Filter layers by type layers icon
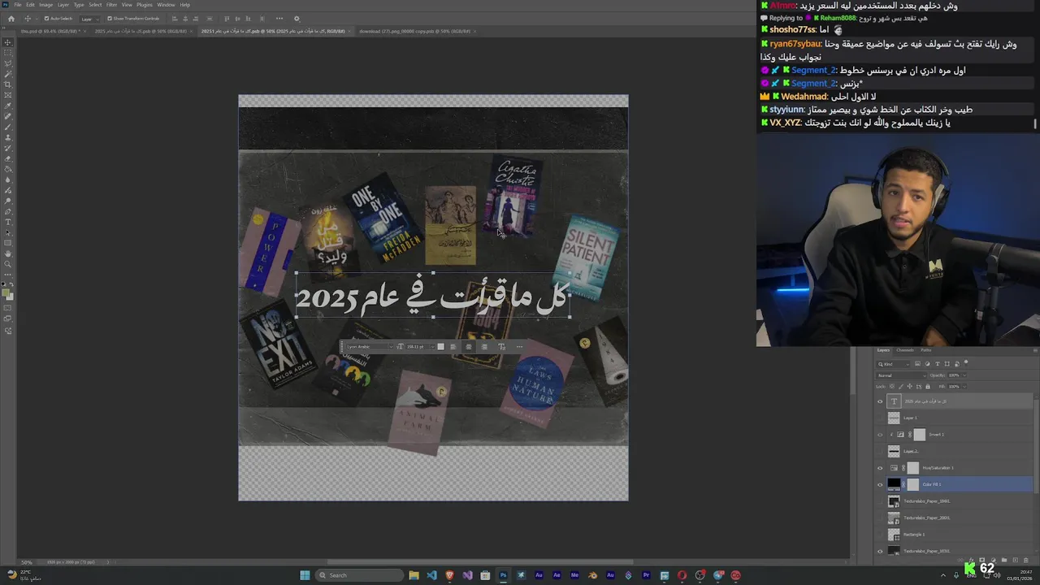 pyautogui.click(x=938, y=364)
